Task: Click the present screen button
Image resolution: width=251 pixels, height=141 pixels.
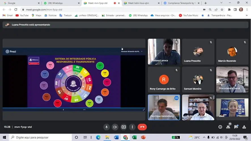Action: click(x=124, y=127)
